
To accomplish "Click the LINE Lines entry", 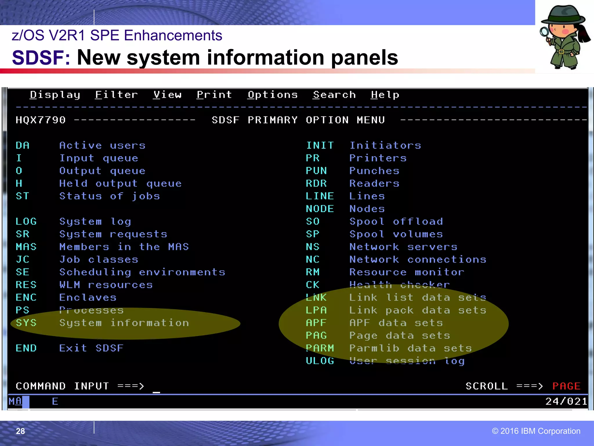I will 345,196.
